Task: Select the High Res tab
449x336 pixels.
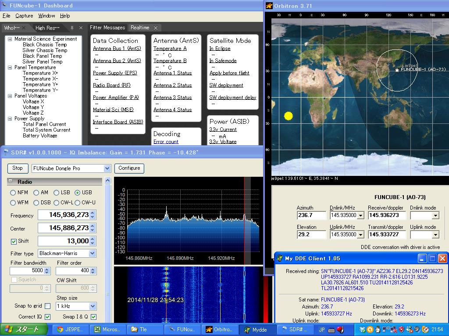Action: [x=47, y=28]
